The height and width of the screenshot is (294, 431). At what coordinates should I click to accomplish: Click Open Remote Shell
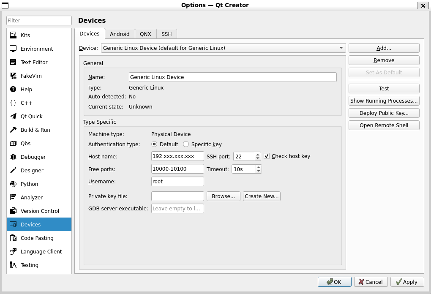coord(384,125)
